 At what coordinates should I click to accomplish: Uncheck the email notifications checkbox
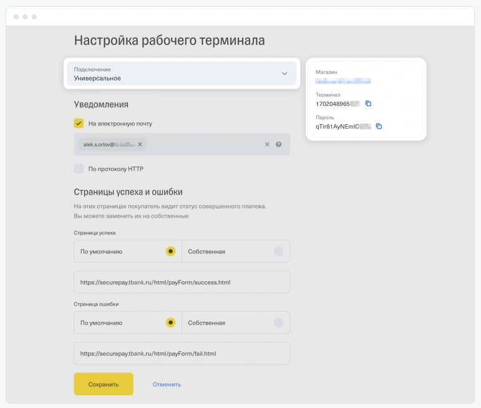(x=79, y=124)
